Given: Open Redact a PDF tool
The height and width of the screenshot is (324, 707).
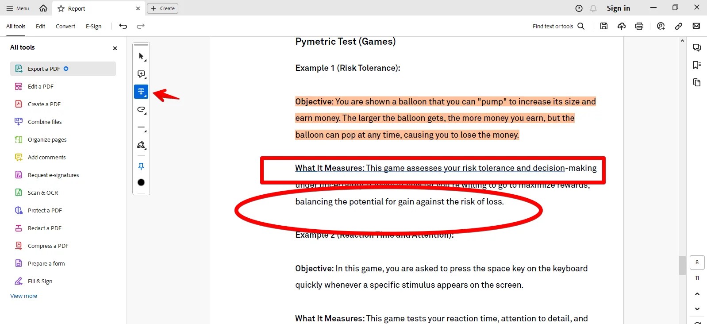Looking at the screenshot, I should (63, 228).
